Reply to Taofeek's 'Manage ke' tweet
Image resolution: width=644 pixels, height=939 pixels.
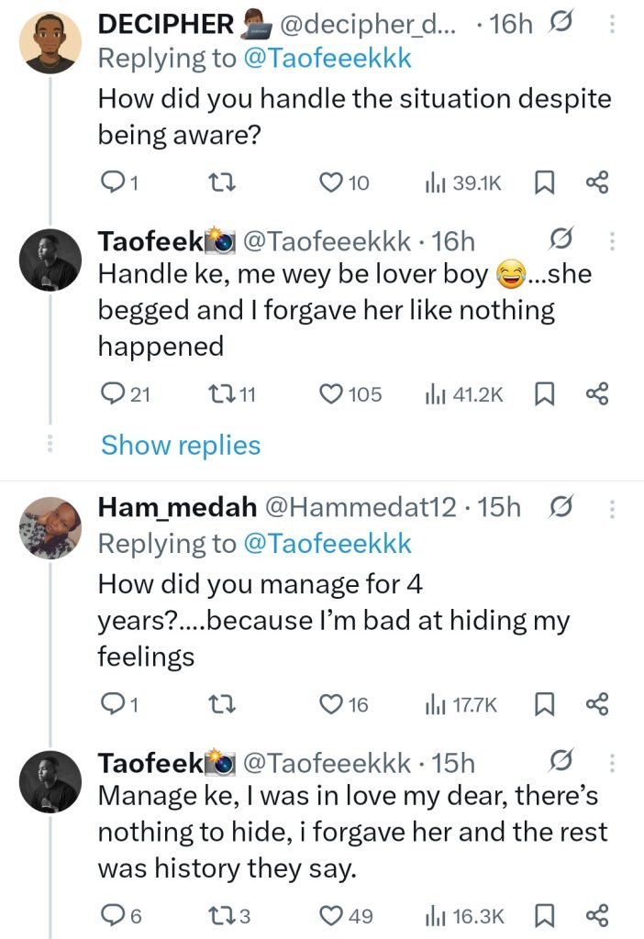click(x=110, y=915)
